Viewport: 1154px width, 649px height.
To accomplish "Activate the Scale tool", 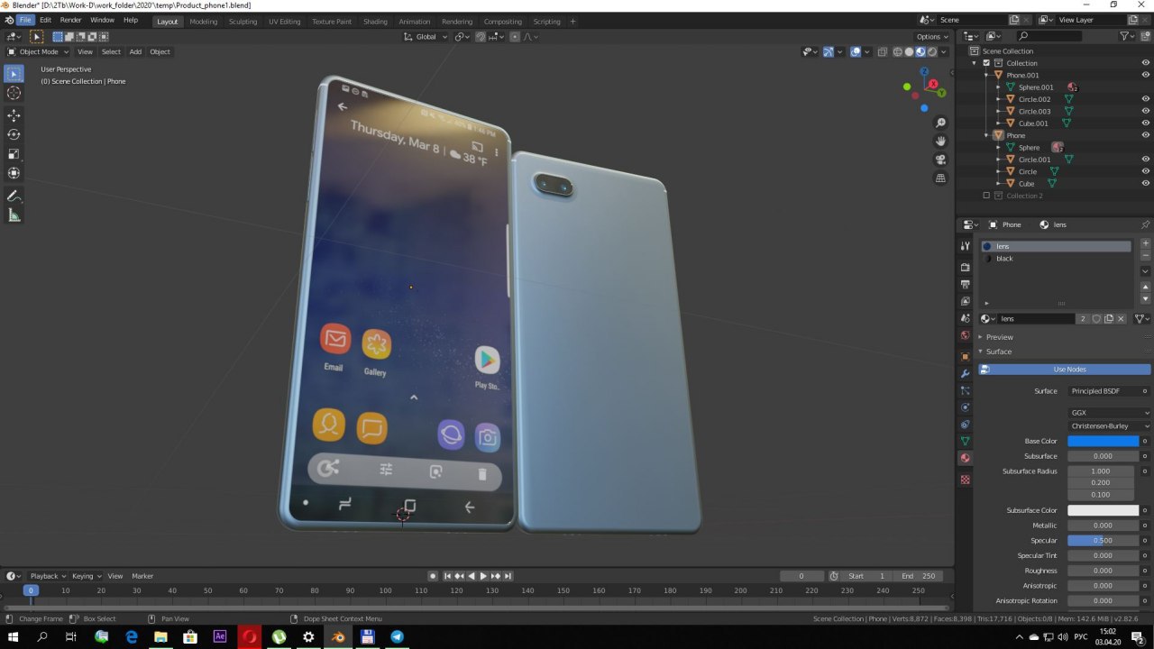I will coord(14,154).
